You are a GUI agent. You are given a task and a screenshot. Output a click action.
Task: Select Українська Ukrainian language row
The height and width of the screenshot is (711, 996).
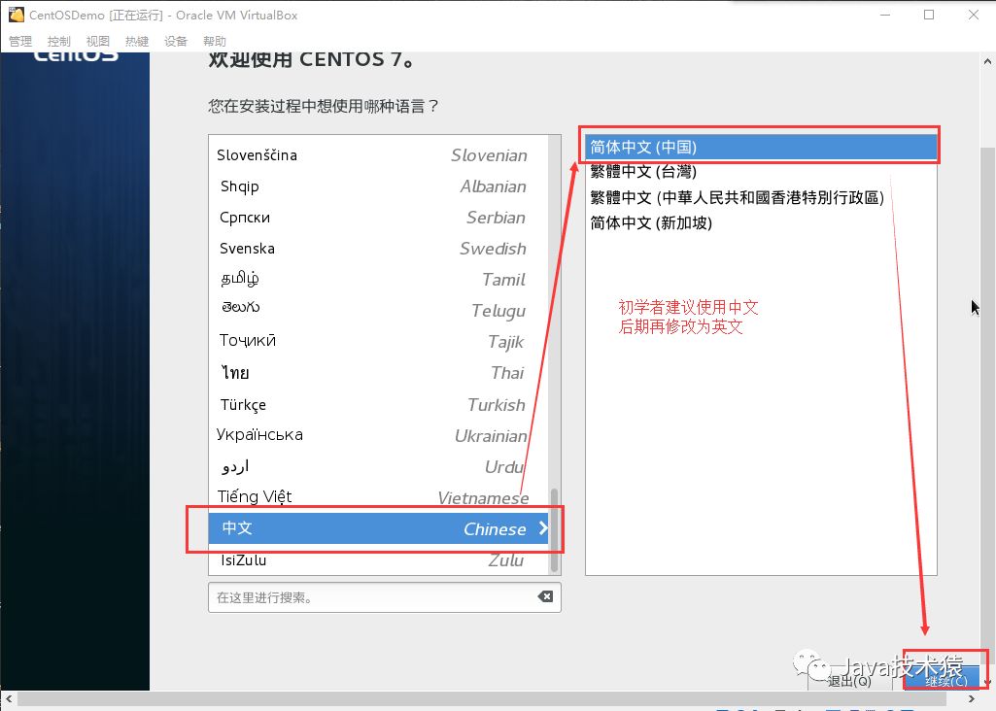coord(379,435)
